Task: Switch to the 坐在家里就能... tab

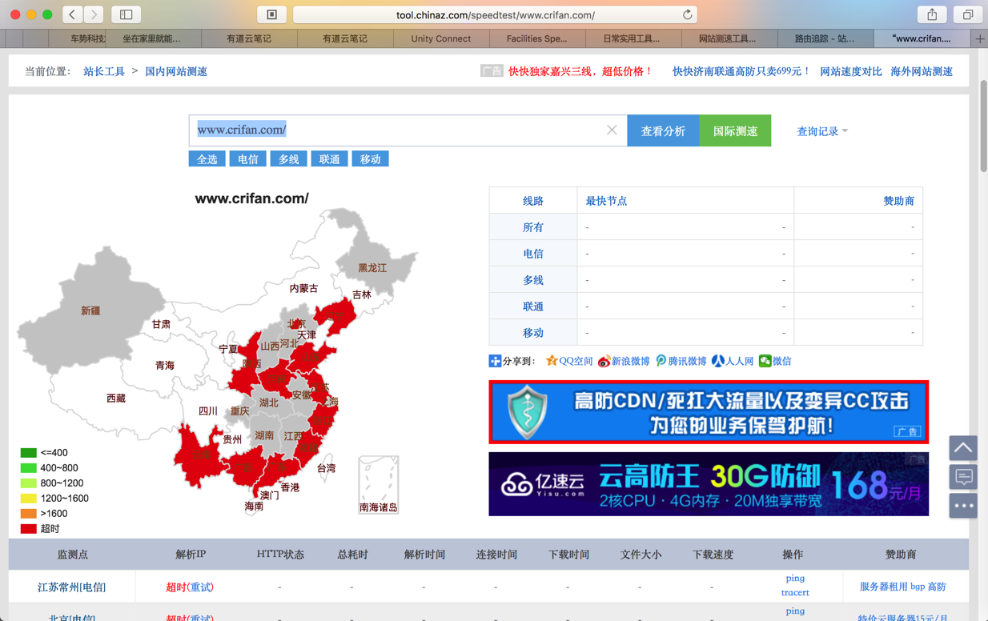Action: click(x=152, y=38)
